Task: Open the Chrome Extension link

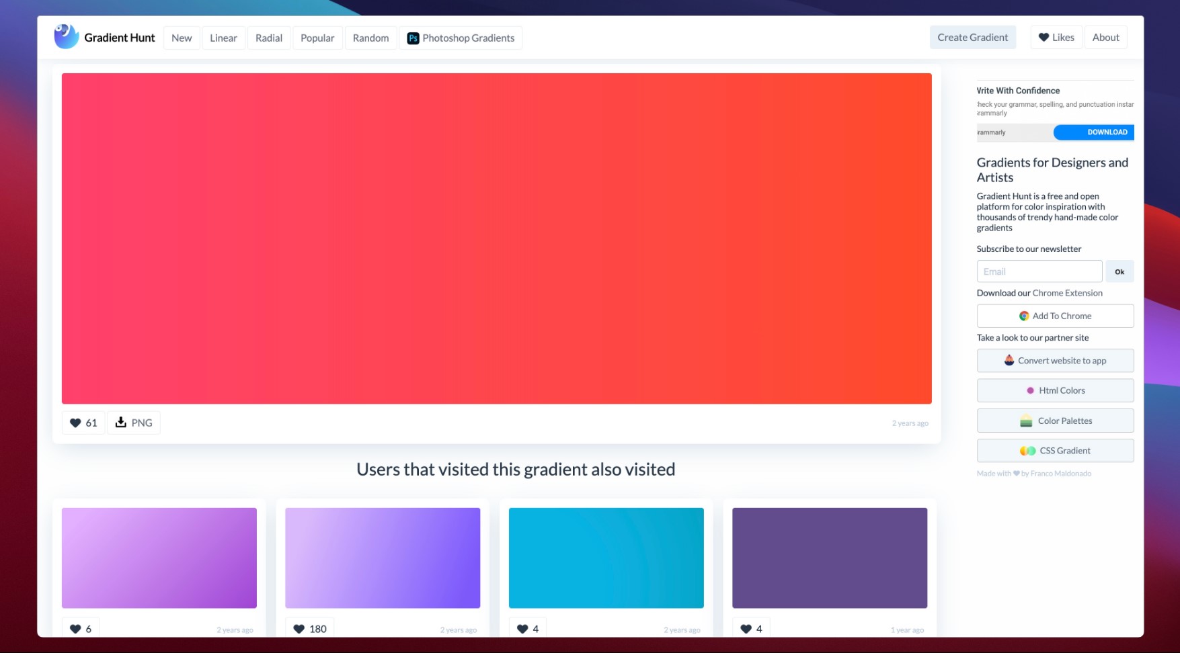Action: tap(1067, 293)
